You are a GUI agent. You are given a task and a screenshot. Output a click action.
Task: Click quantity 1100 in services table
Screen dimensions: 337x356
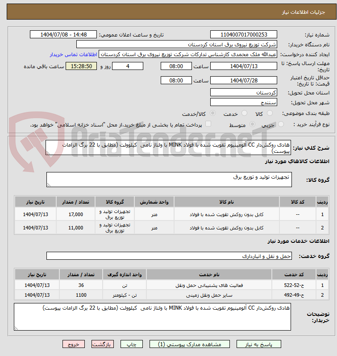[x=81, y=295]
